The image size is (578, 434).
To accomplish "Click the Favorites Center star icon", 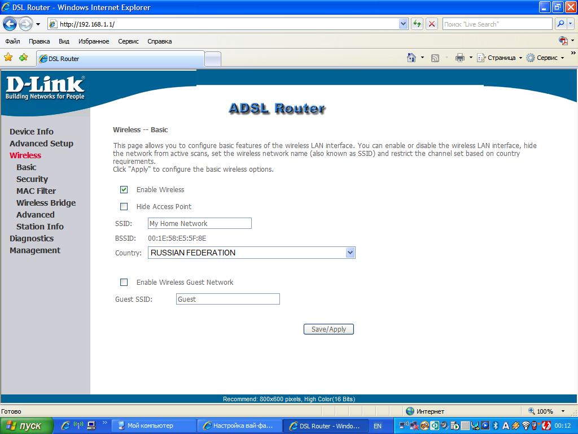I will [x=8, y=58].
